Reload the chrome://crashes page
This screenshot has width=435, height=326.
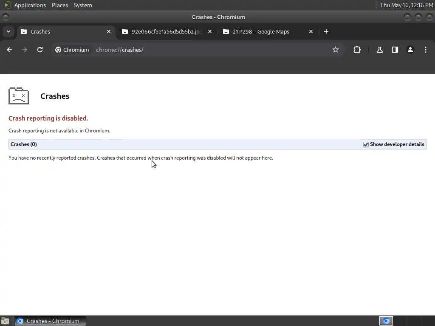tap(40, 50)
